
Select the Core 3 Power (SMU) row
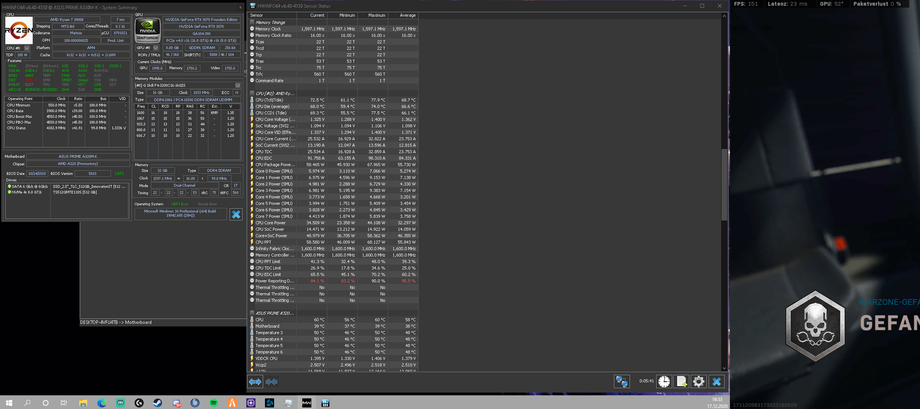(333, 190)
